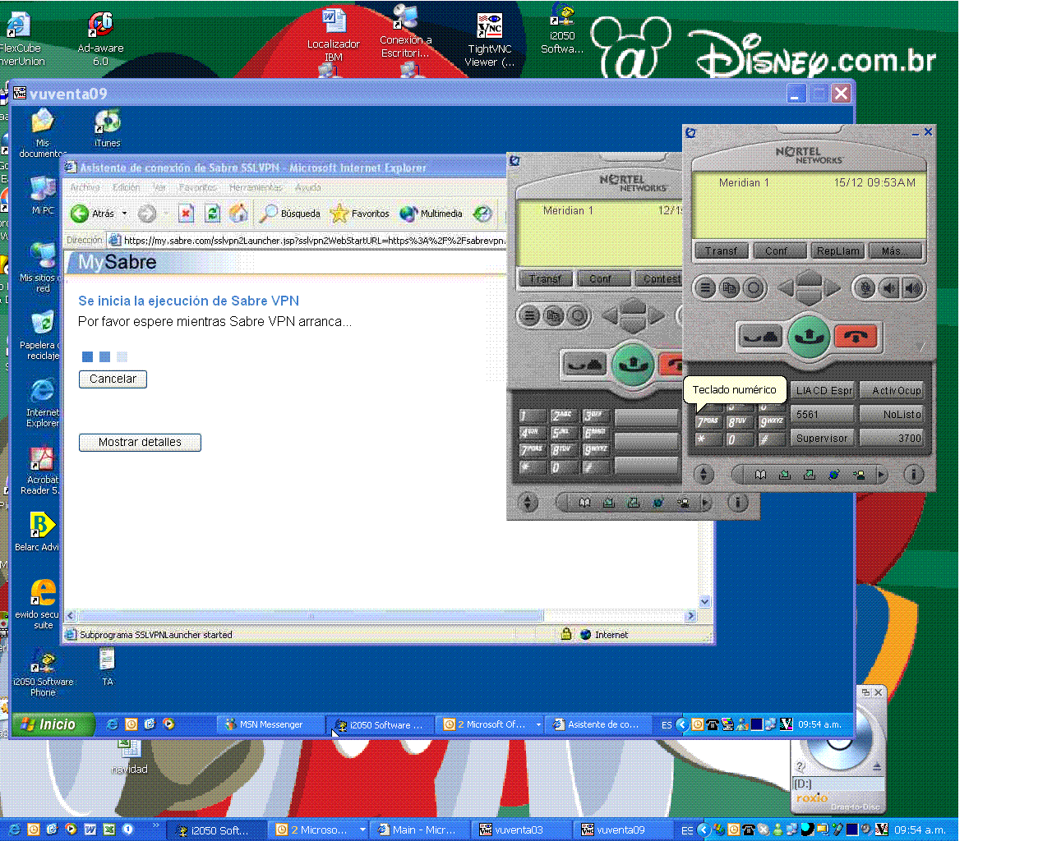This screenshot has height=841, width=1052.
Task: Expand more shortcut icons on the front softphone
Action: coord(882,474)
